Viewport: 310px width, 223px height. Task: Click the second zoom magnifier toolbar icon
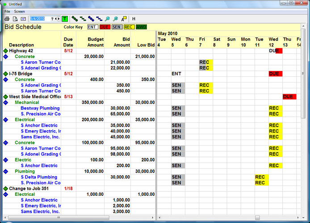[115, 19]
